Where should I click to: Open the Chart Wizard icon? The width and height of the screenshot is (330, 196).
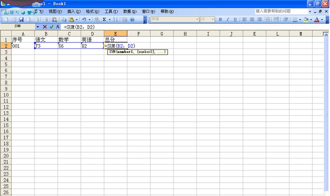coord(125,19)
